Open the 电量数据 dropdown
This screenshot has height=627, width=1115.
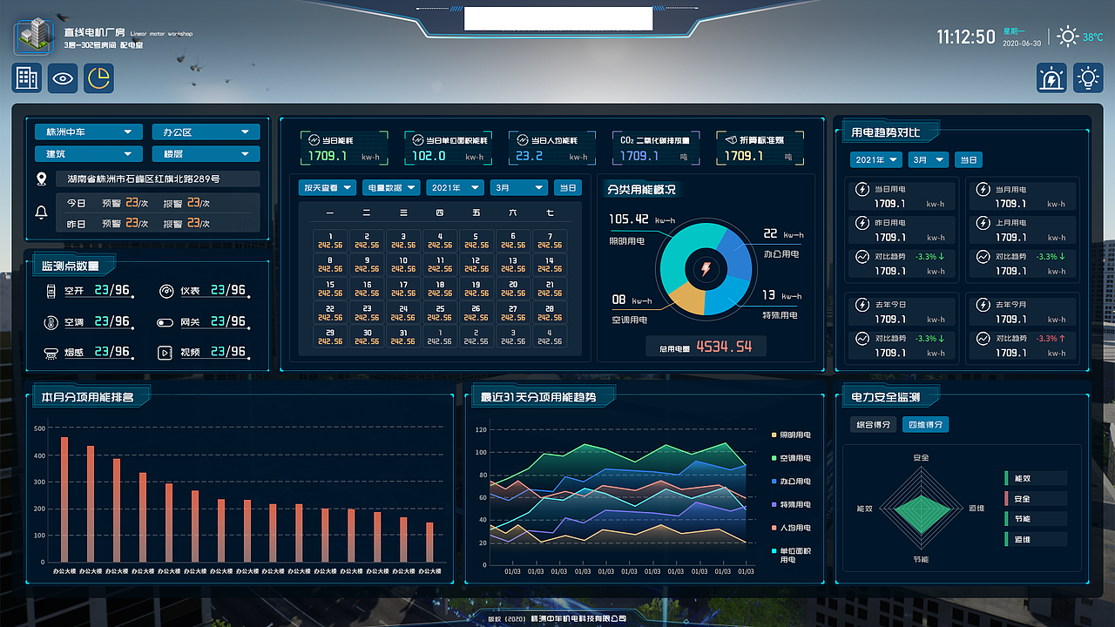pyautogui.click(x=391, y=187)
